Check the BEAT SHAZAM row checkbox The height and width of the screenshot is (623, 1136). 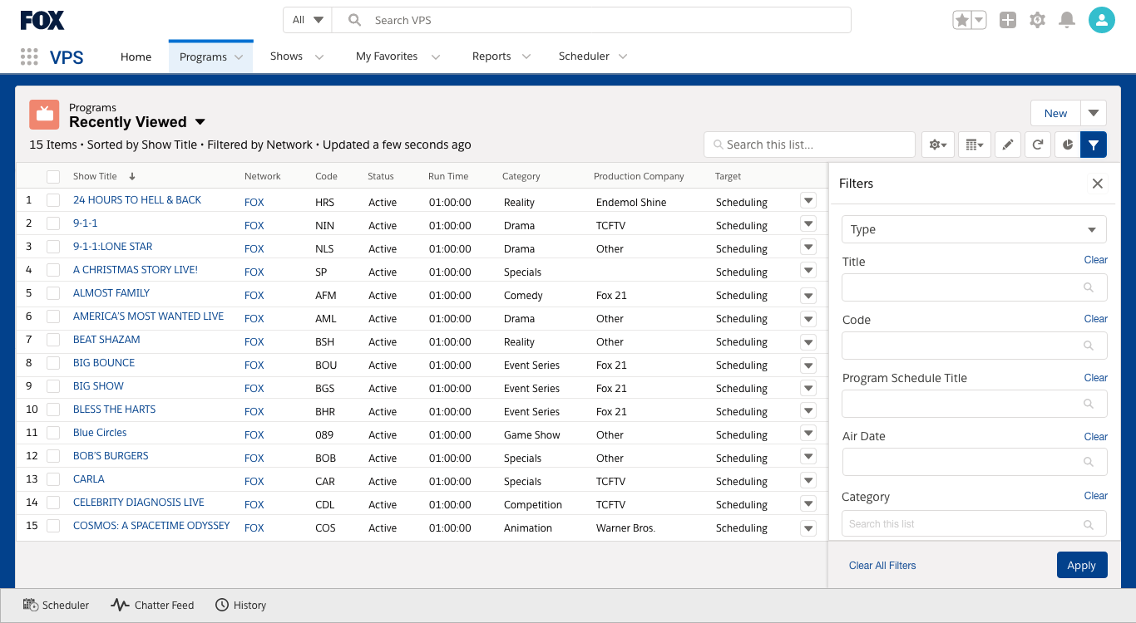click(x=53, y=340)
